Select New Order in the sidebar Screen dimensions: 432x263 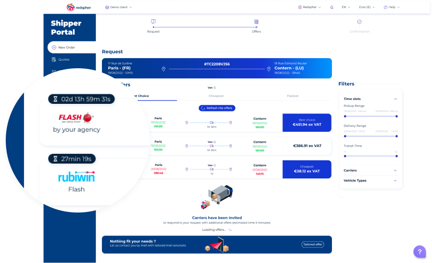pos(72,48)
